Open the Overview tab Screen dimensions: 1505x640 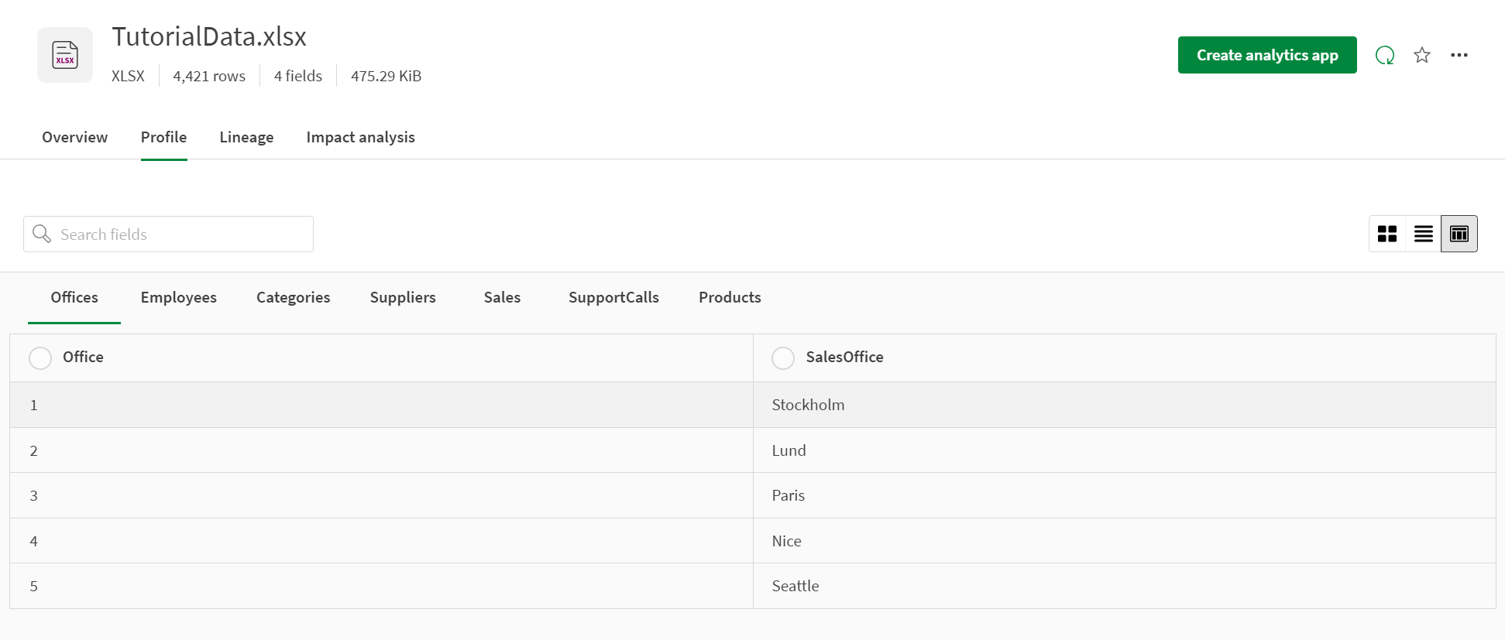point(74,137)
